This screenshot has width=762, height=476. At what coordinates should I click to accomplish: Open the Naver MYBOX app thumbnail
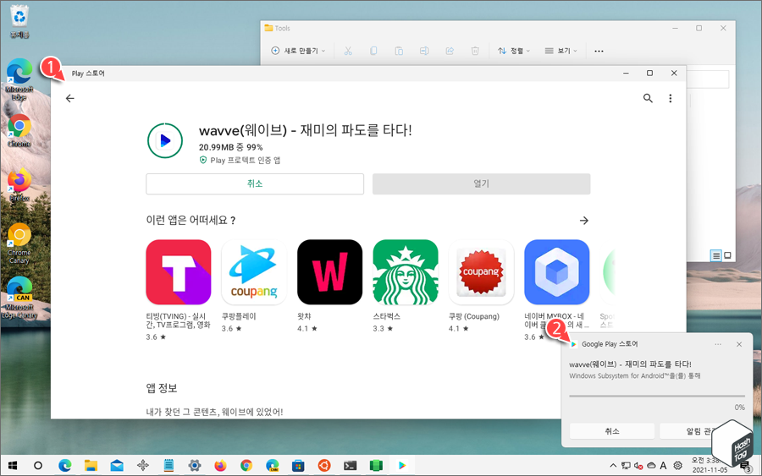(557, 272)
